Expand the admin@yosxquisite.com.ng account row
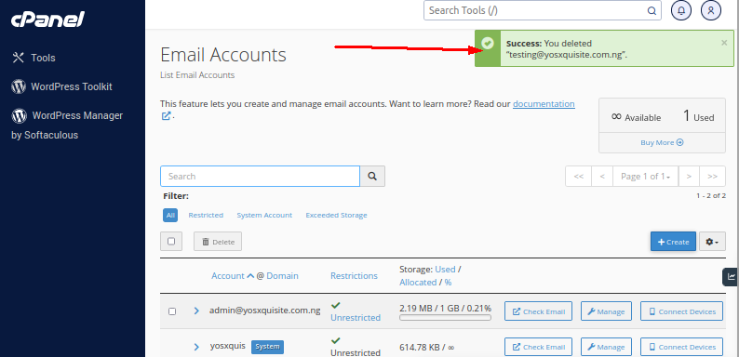The width and height of the screenshot is (739, 357). click(x=197, y=311)
